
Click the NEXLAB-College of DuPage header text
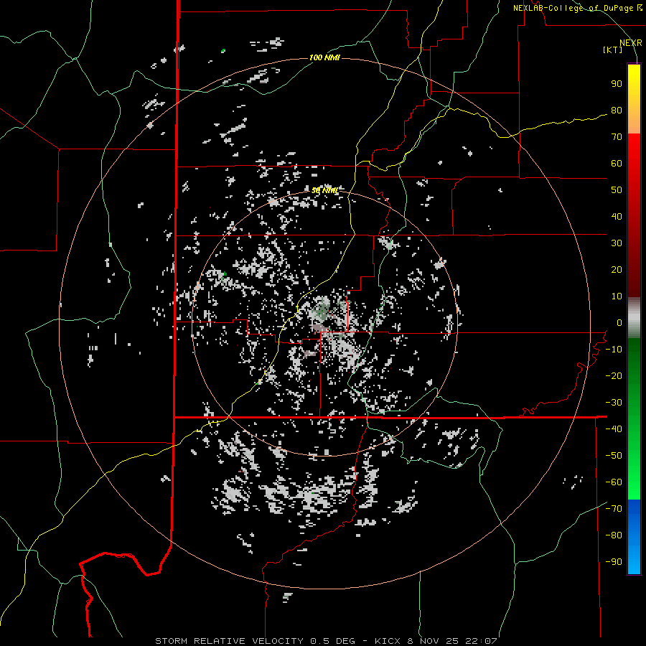578,8
